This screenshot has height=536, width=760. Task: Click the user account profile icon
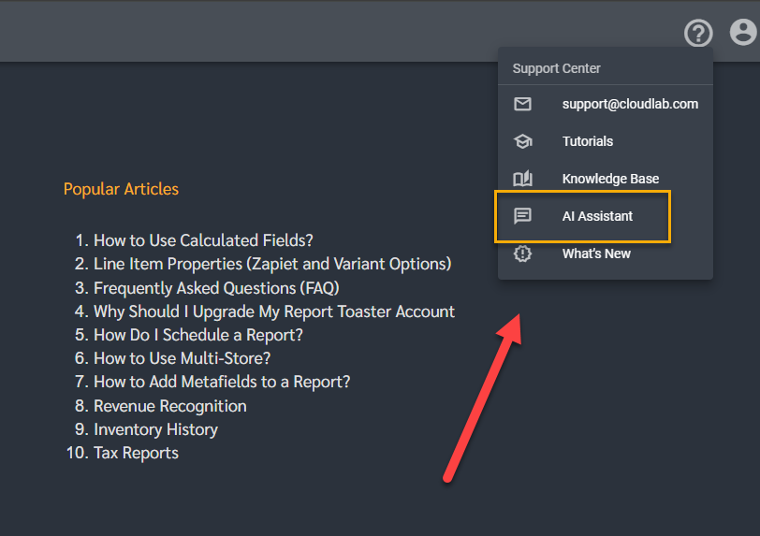[743, 33]
